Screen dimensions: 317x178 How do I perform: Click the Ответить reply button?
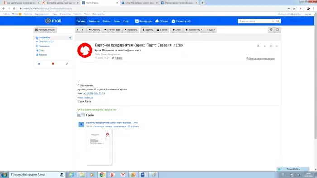pyautogui.click(x=94, y=30)
